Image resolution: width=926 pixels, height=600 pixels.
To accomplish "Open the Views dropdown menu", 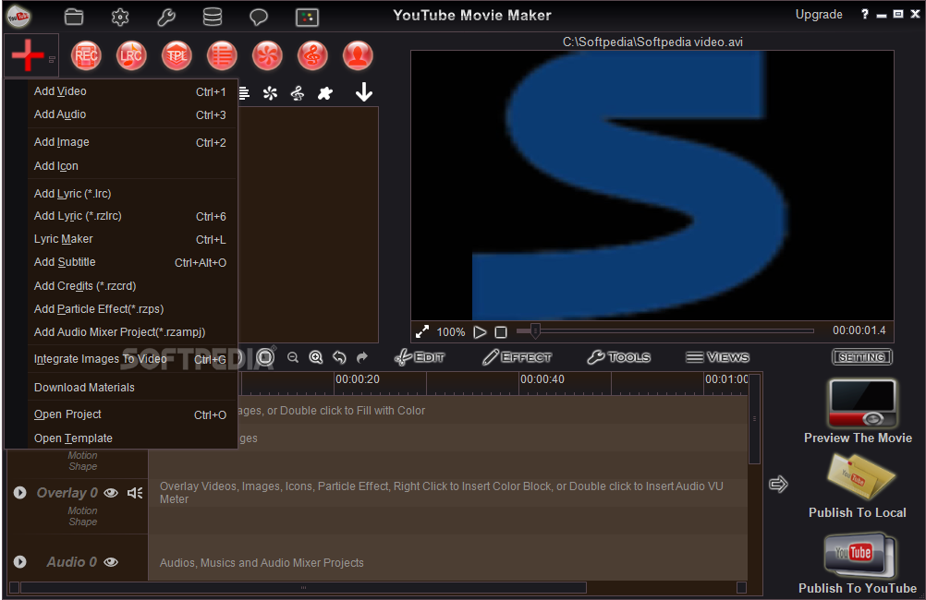I will [717, 357].
